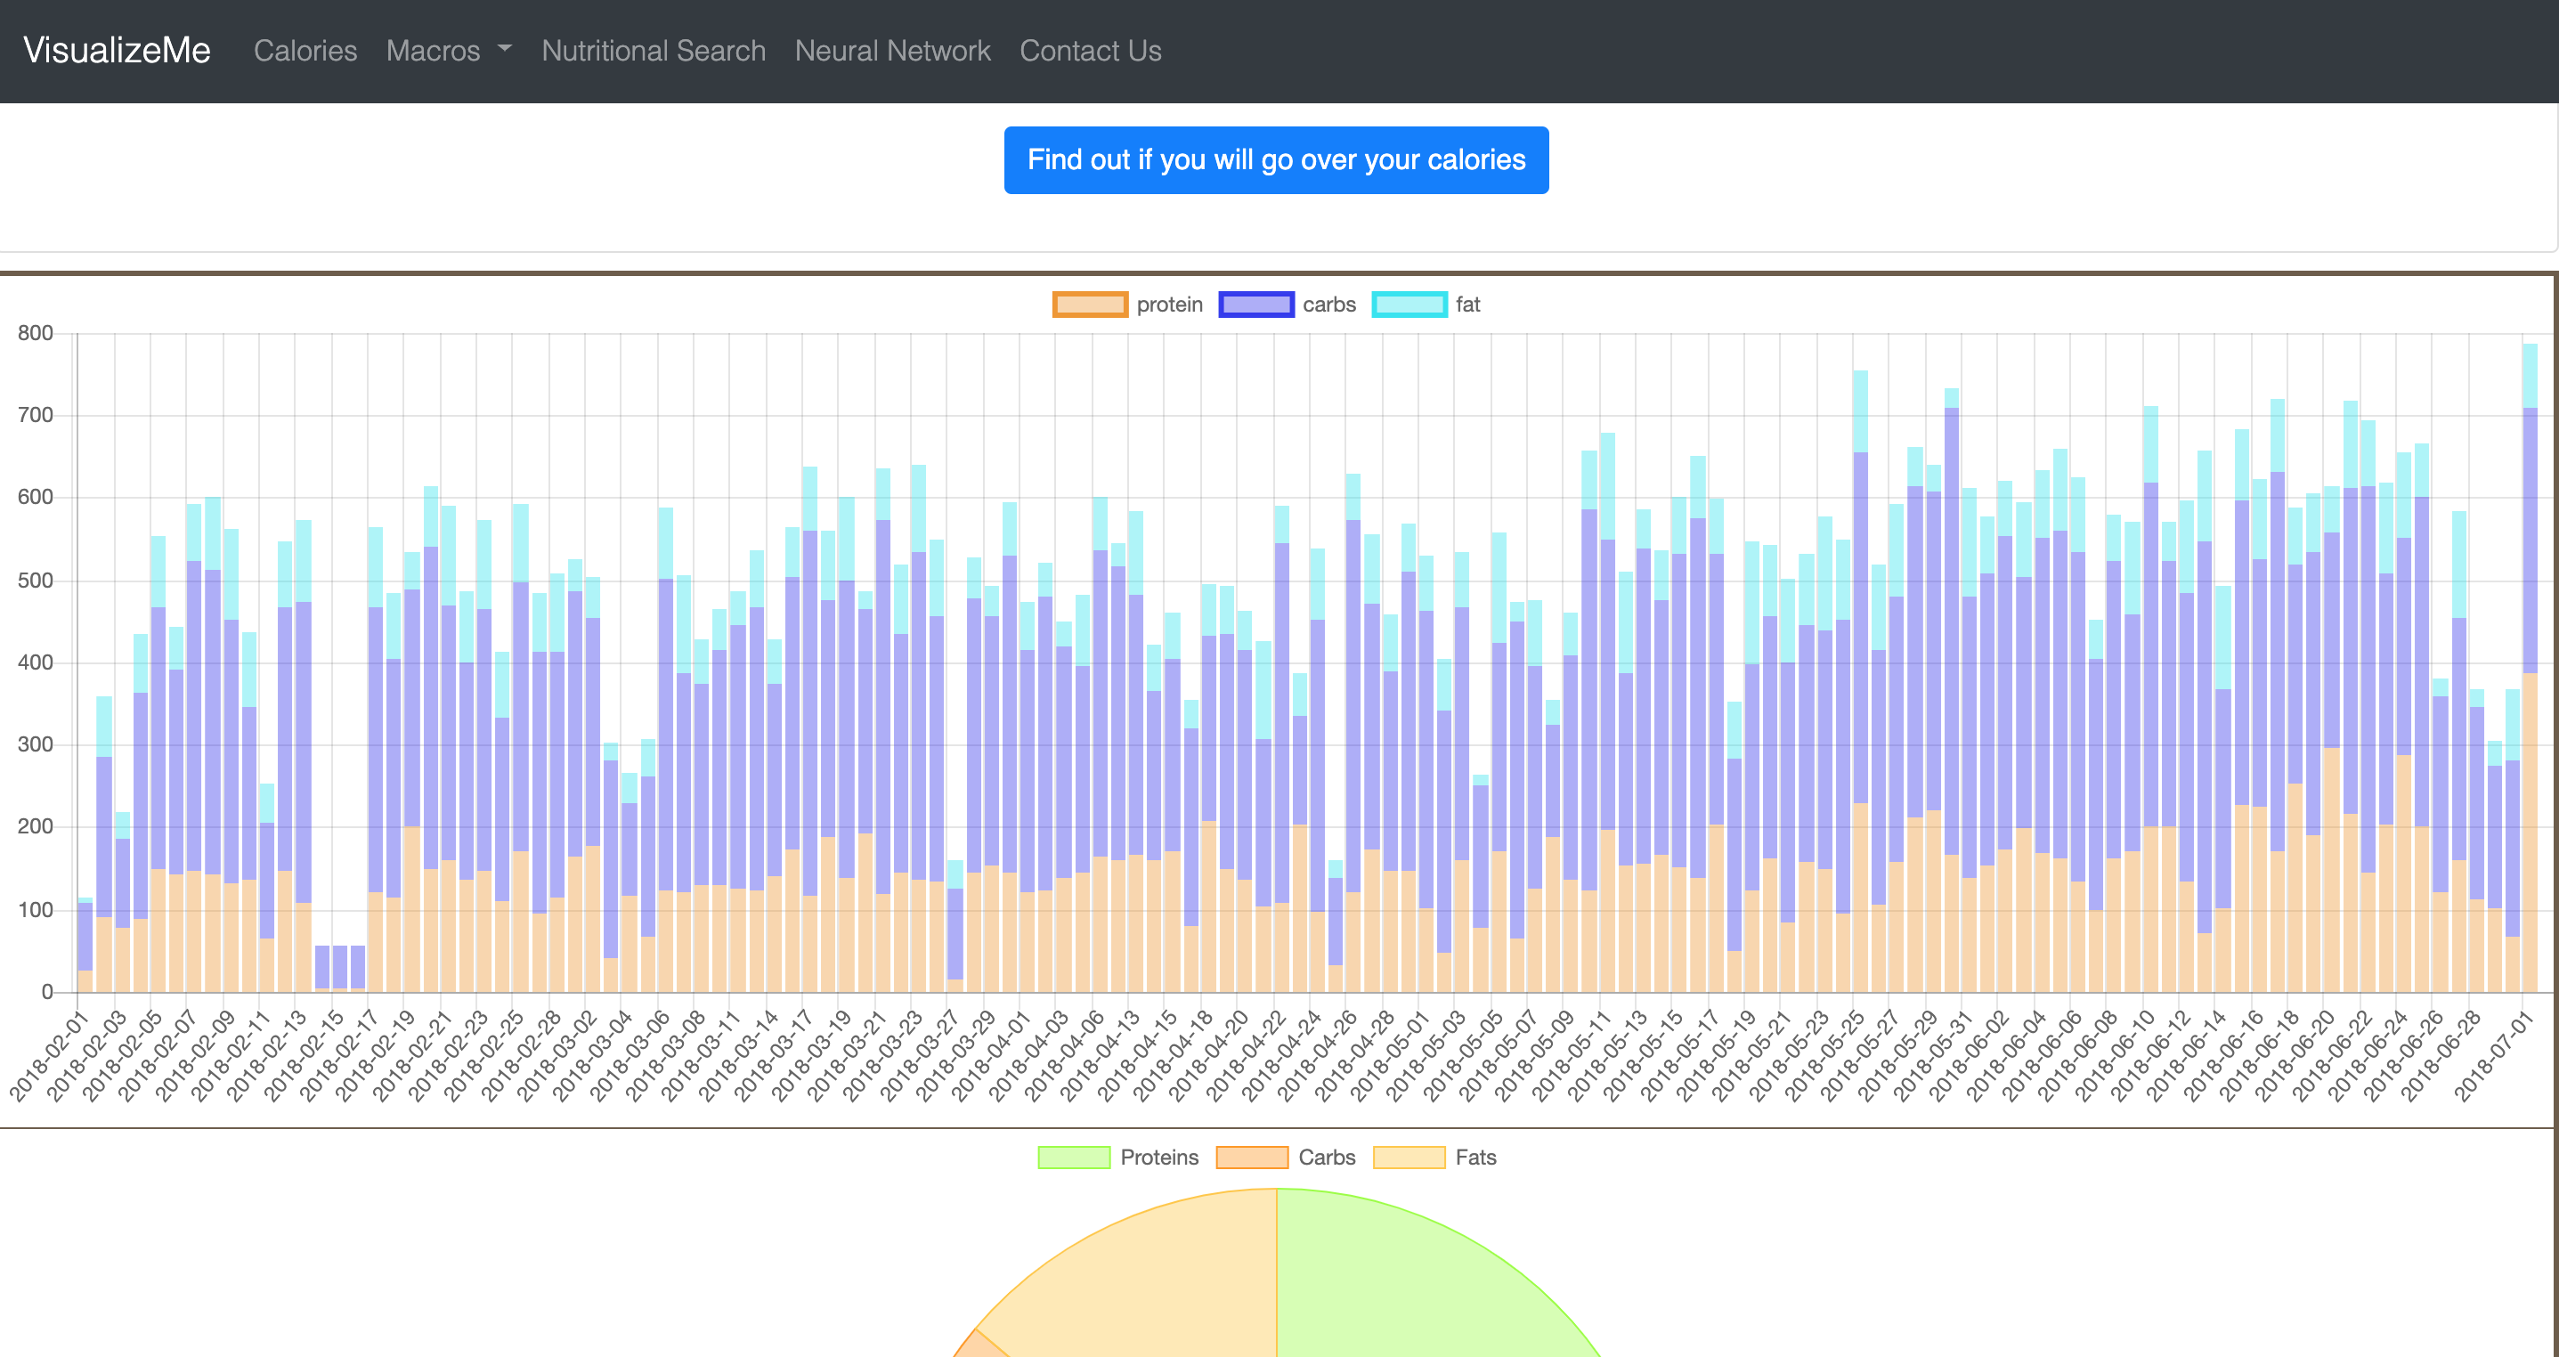Screen dimensions: 2559x1357
Task: Click the fat legend label text
Action: [x=1468, y=304]
